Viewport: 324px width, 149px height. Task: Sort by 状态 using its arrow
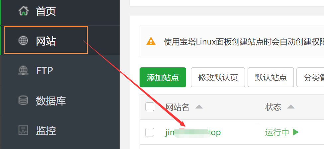click(x=291, y=107)
